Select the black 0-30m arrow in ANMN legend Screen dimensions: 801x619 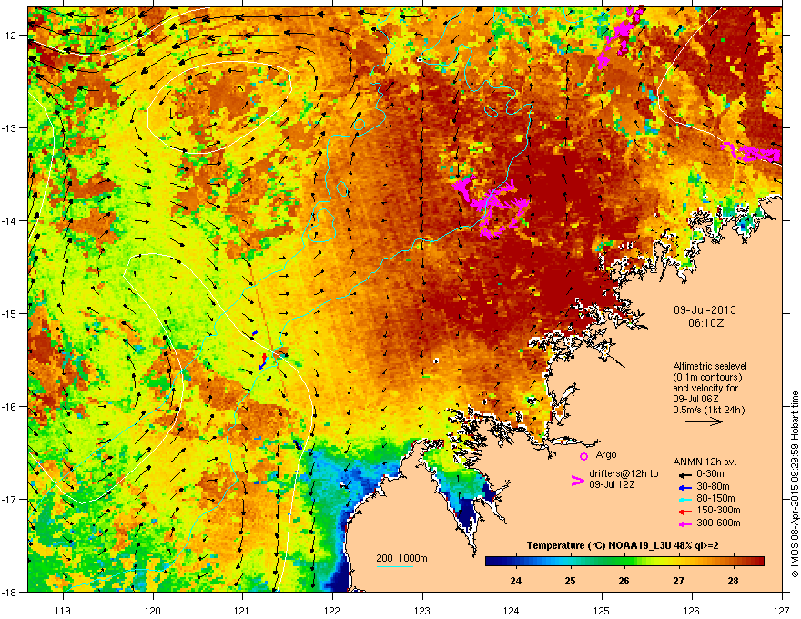coord(684,474)
